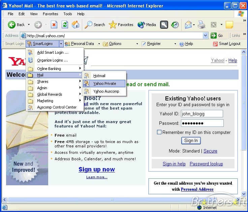This screenshot has height=212, width=248.
Task: Click the Back arrow icon
Action: (12, 25)
